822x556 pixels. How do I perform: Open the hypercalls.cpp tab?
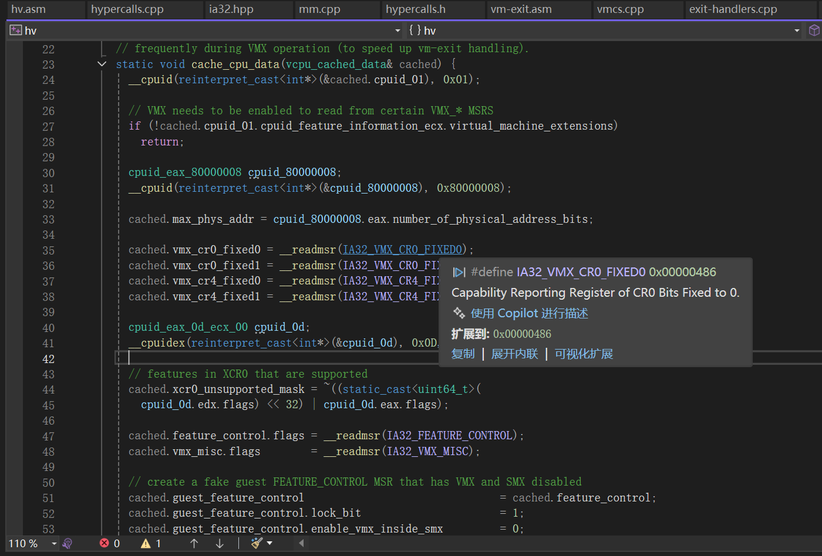pyautogui.click(x=127, y=9)
